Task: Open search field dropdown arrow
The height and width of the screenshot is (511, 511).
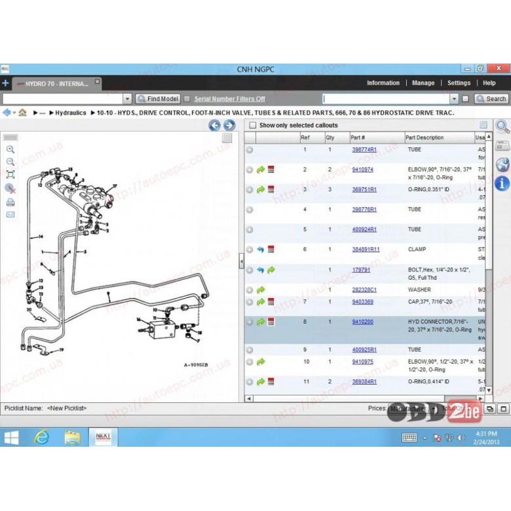Action: point(454,99)
